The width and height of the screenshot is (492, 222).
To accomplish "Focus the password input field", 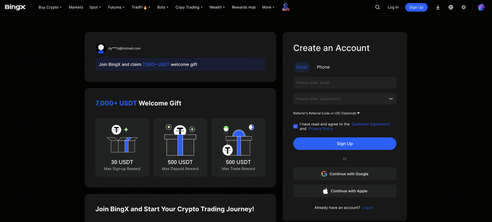I will click(x=345, y=99).
